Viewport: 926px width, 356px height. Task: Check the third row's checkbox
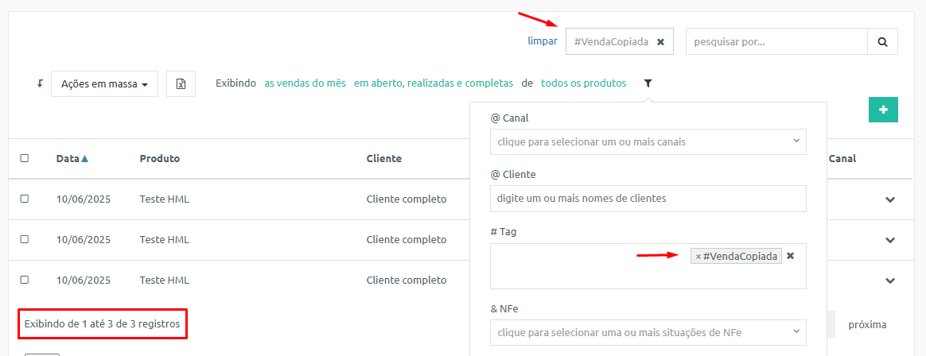(24, 280)
